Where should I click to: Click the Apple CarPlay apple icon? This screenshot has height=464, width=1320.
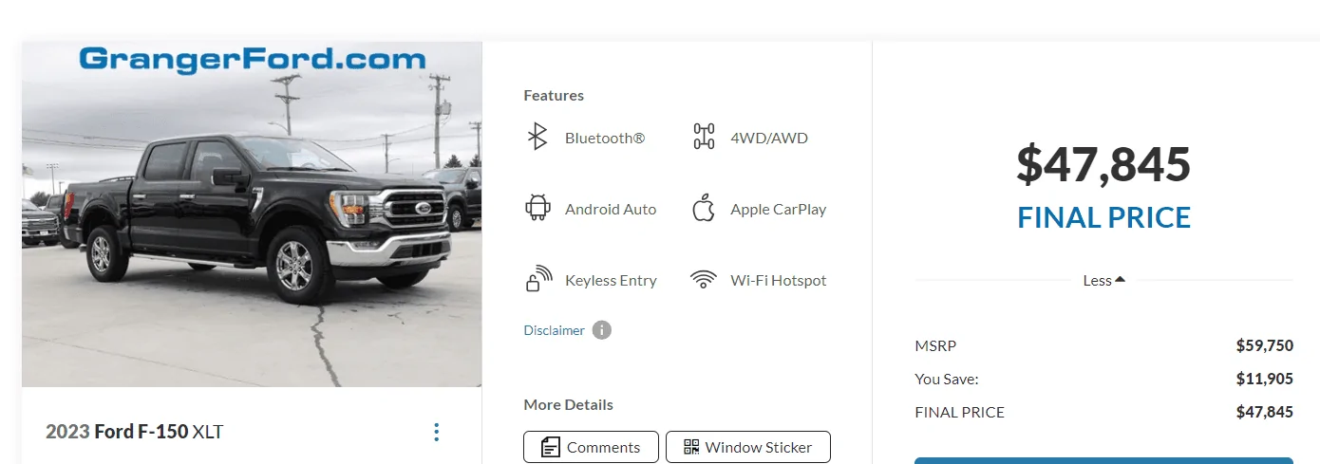703,208
